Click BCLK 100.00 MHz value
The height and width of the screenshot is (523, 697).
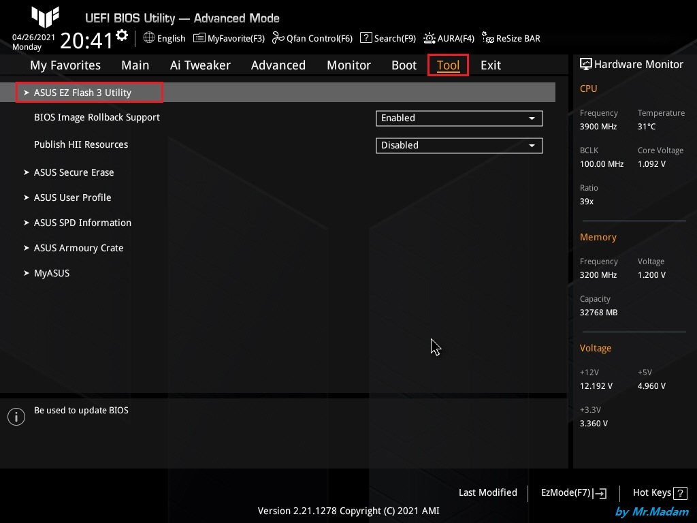pos(602,163)
